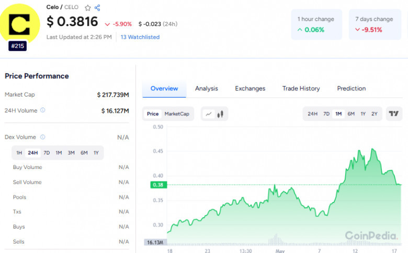Viewport: 408px width, 253px height.
Task: Set chart range to 7D
Action: coord(326,114)
